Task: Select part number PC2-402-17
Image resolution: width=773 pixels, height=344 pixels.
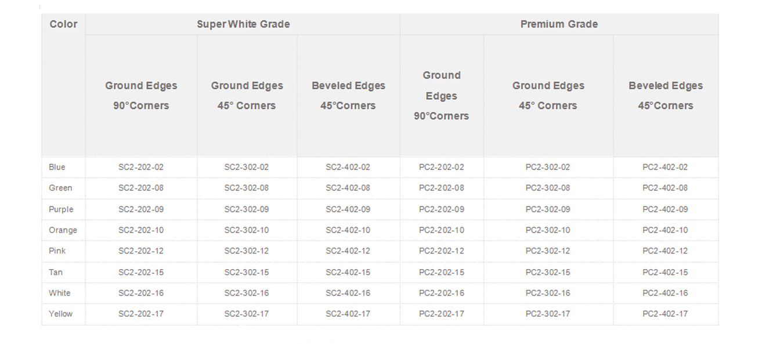Action: click(665, 314)
